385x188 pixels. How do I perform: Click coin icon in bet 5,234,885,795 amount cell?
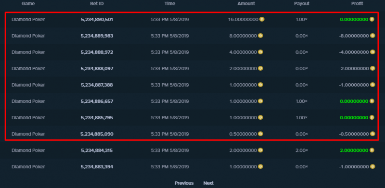tap(260, 117)
